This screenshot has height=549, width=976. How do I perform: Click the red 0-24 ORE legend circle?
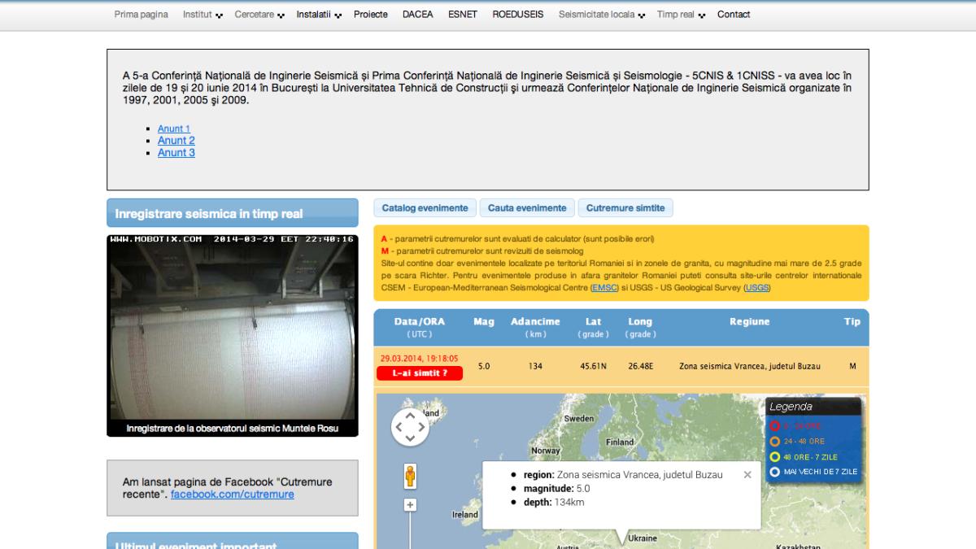click(775, 425)
